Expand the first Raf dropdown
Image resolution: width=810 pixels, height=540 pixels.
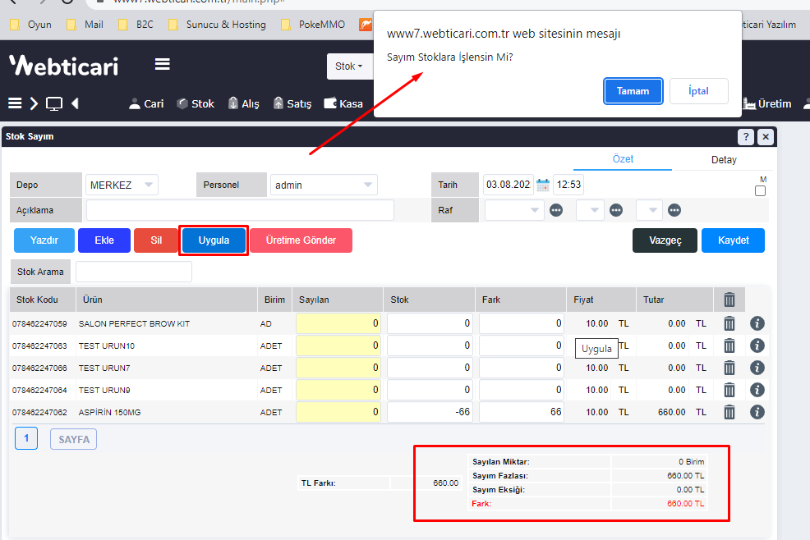pyautogui.click(x=514, y=210)
